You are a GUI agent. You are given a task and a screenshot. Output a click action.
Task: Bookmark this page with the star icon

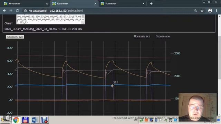[x=202, y=11]
